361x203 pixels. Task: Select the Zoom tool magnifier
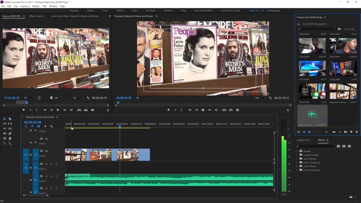[x=10, y=143]
